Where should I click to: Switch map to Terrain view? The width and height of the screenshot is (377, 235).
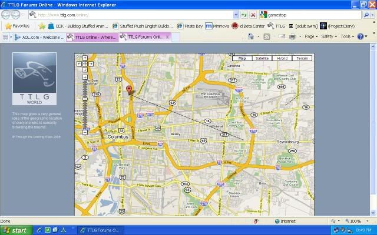302,59
